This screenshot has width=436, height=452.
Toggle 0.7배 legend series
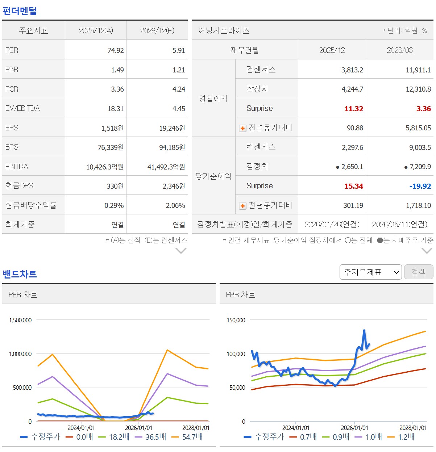click(x=303, y=437)
